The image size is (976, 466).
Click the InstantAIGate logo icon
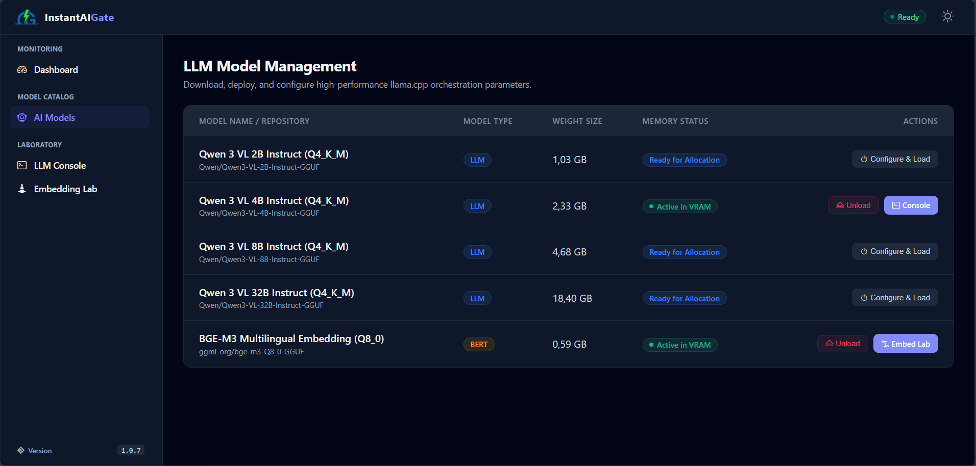tap(27, 17)
